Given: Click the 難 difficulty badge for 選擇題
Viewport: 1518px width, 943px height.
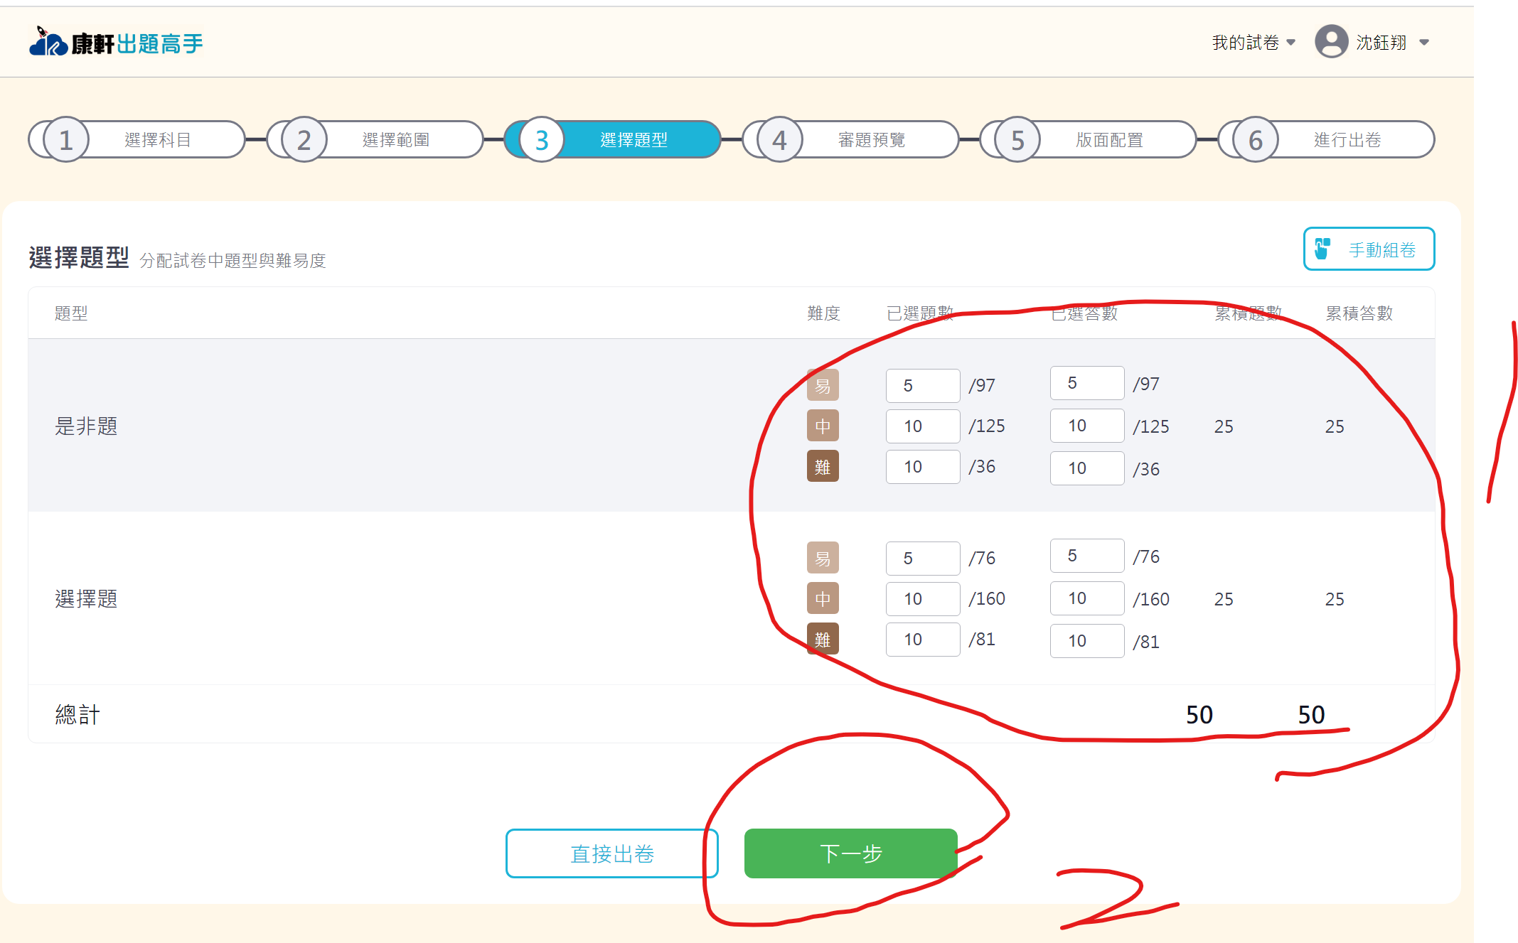Looking at the screenshot, I should [x=823, y=639].
